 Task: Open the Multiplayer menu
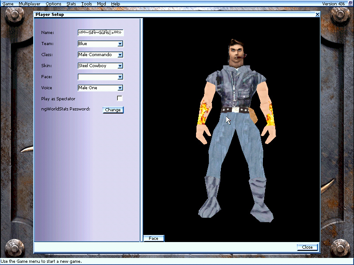(29, 4)
